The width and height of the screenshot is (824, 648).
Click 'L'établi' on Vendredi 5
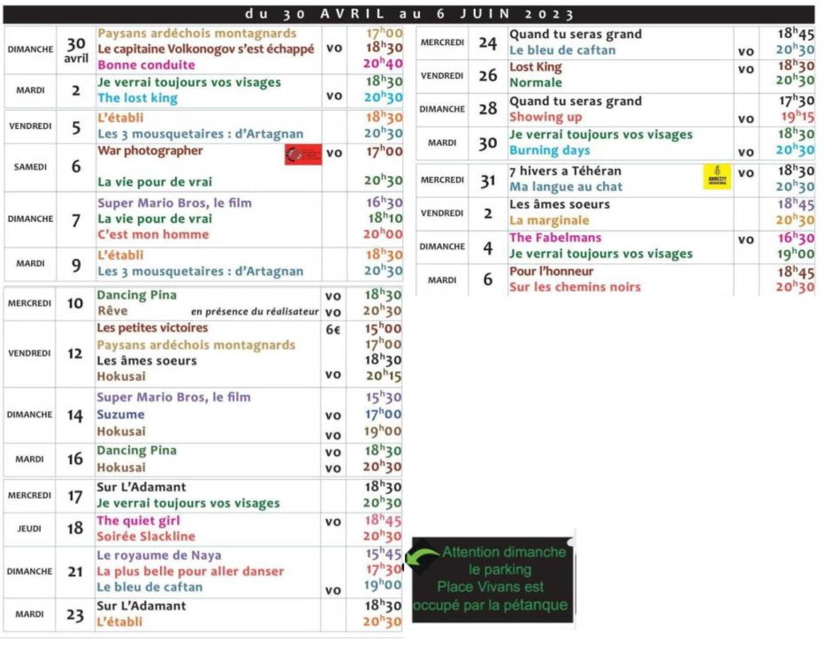coord(121,117)
